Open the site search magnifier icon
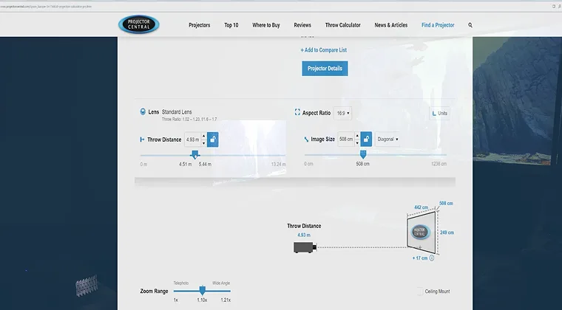 coord(470,25)
